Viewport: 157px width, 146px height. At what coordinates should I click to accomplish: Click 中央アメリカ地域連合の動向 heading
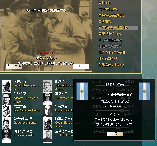tap(114, 95)
